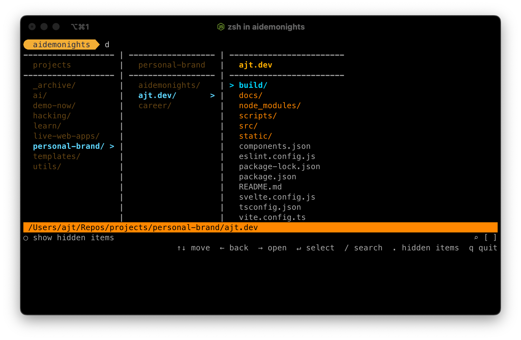
Task: Click the arrow next to personal-brand/
Action: point(112,146)
